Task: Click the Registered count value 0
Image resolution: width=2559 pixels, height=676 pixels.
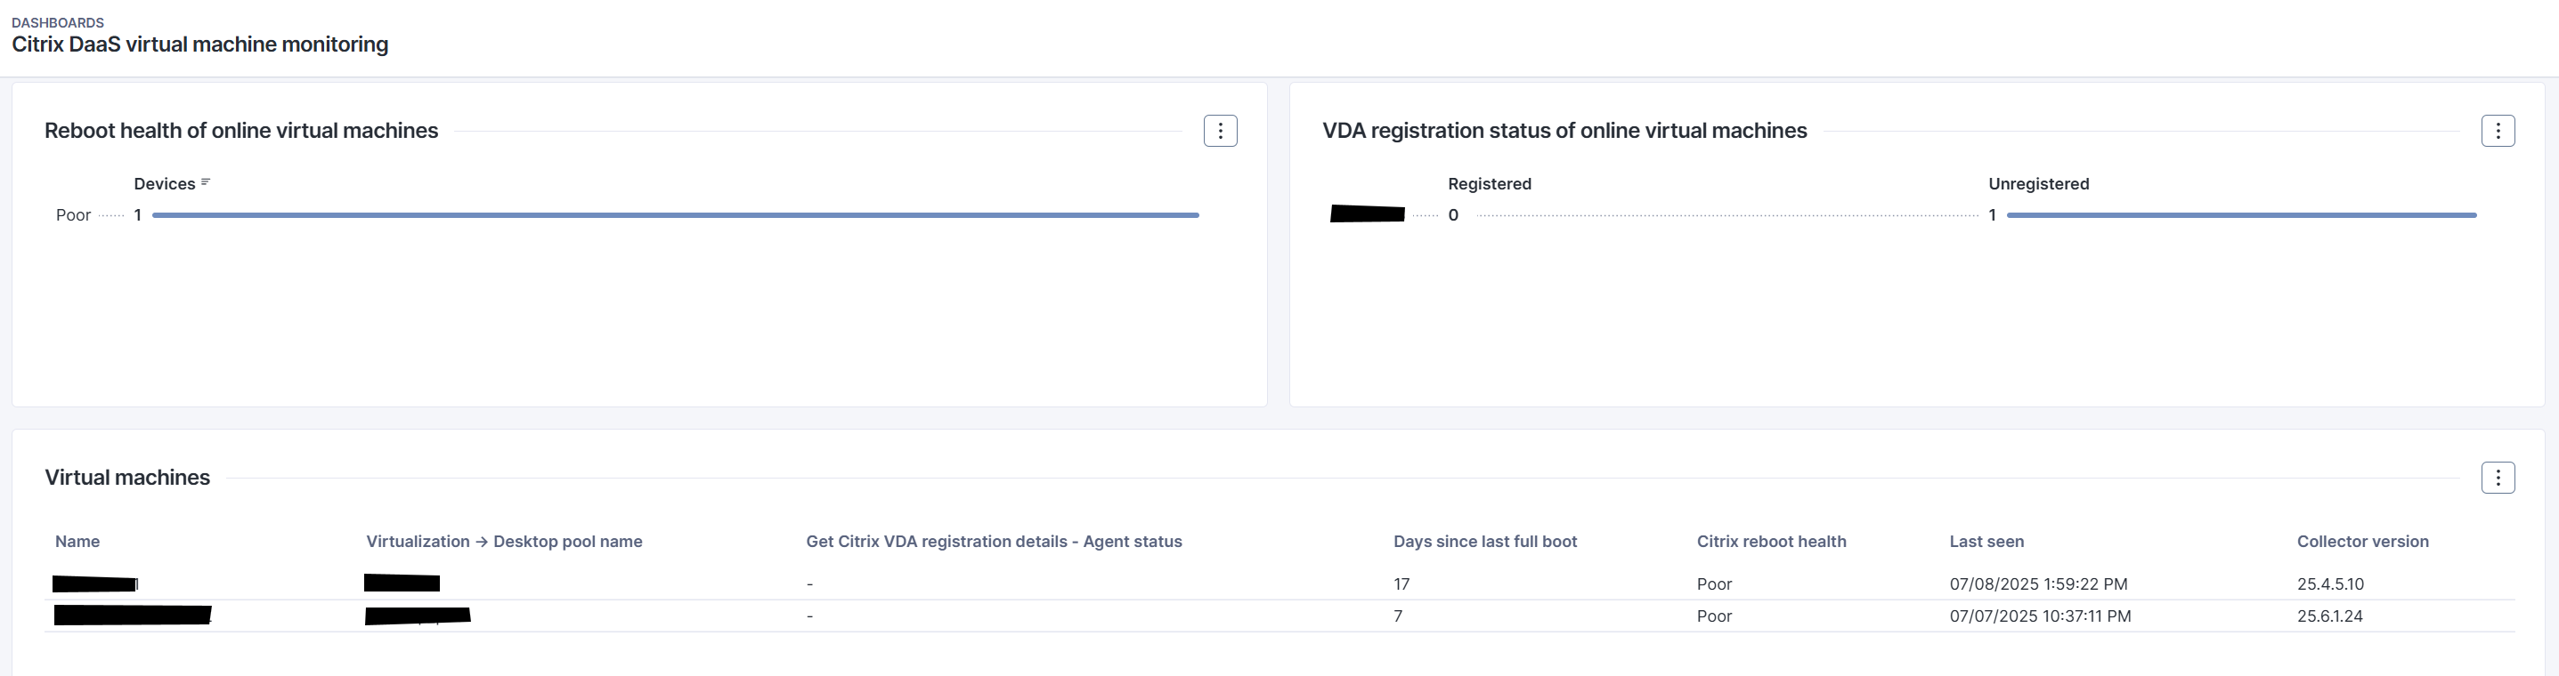Action: click(1453, 215)
